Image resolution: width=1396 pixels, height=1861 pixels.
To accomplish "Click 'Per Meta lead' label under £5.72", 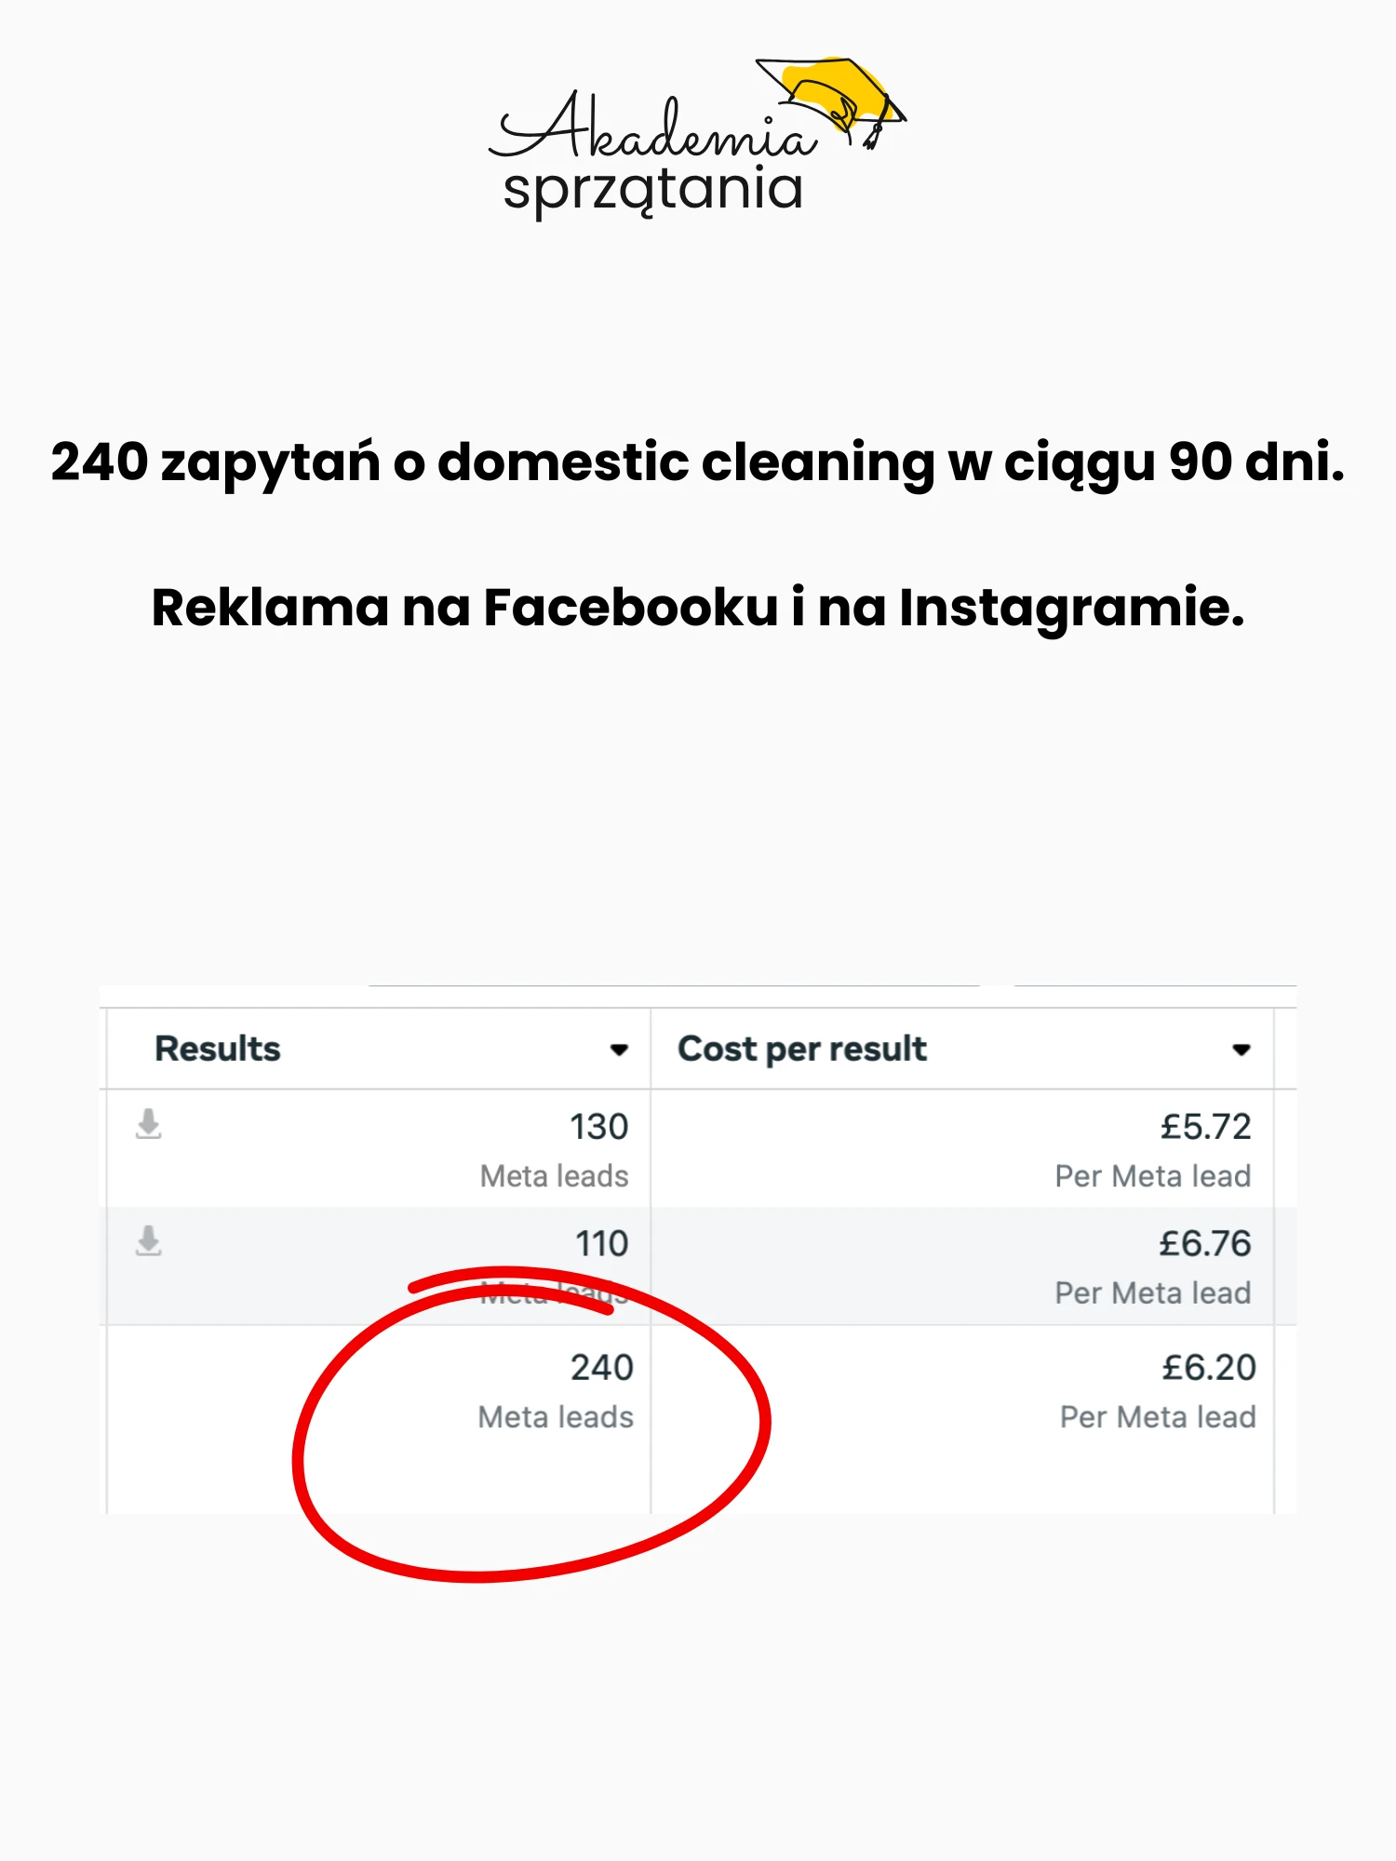I will (x=1153, y=1176).
